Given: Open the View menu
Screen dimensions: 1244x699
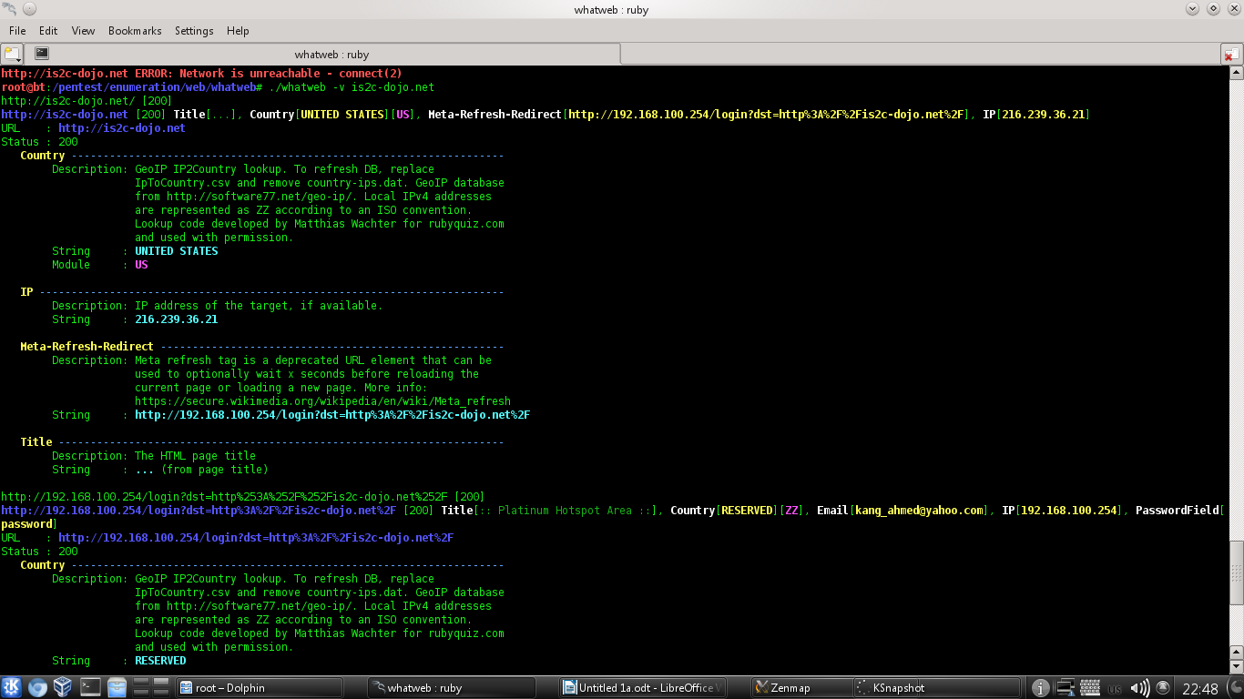Looking at the screenshot, I should click(x=83, y=30).
